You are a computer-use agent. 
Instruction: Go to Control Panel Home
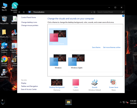[x=28, y=17]
